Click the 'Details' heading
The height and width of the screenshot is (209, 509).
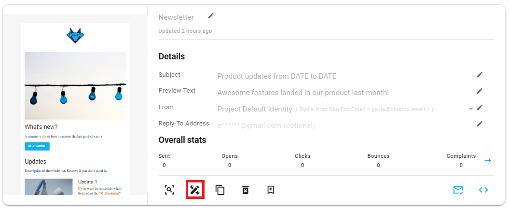(171, 56)
